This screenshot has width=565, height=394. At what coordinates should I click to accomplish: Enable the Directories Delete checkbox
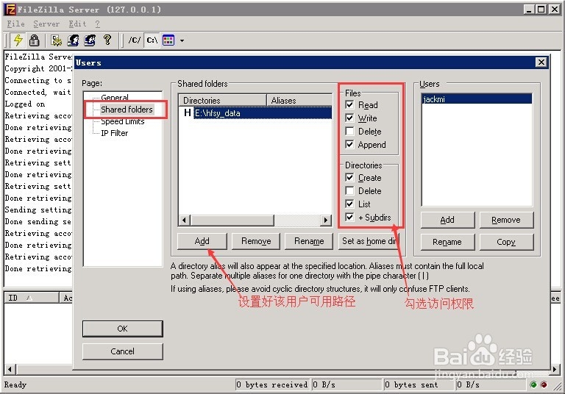point(349,190)
